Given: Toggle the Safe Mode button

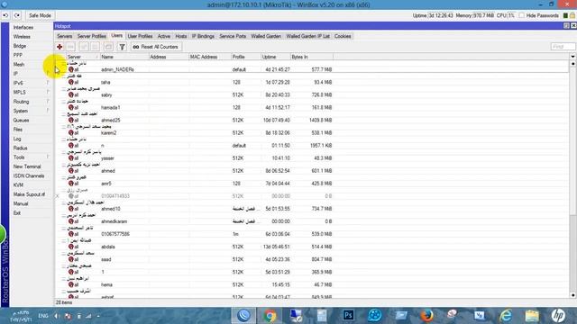Looking at the screenshot, I should pyautogui.click(x=40, y=15).
